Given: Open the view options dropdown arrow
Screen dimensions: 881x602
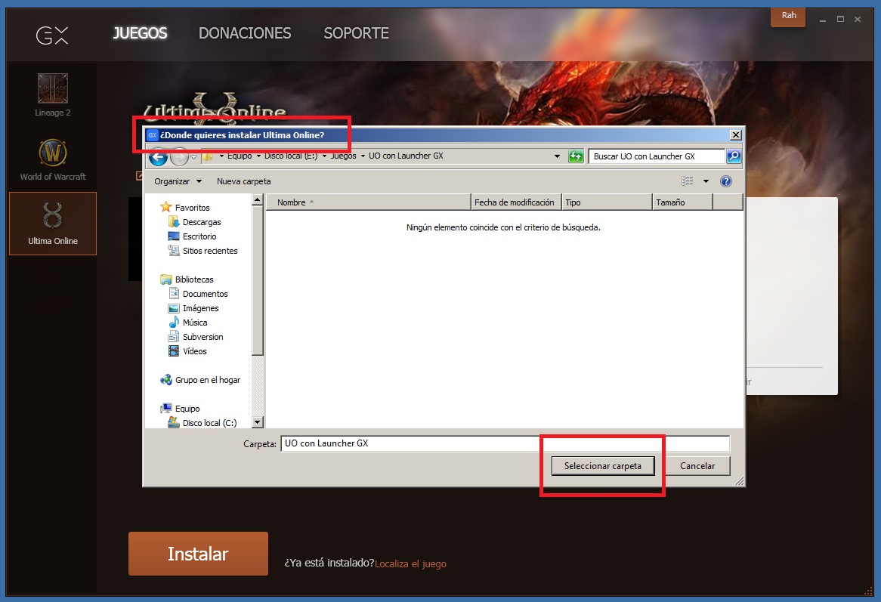Looking at the screenshot, I should coord(706,181).
